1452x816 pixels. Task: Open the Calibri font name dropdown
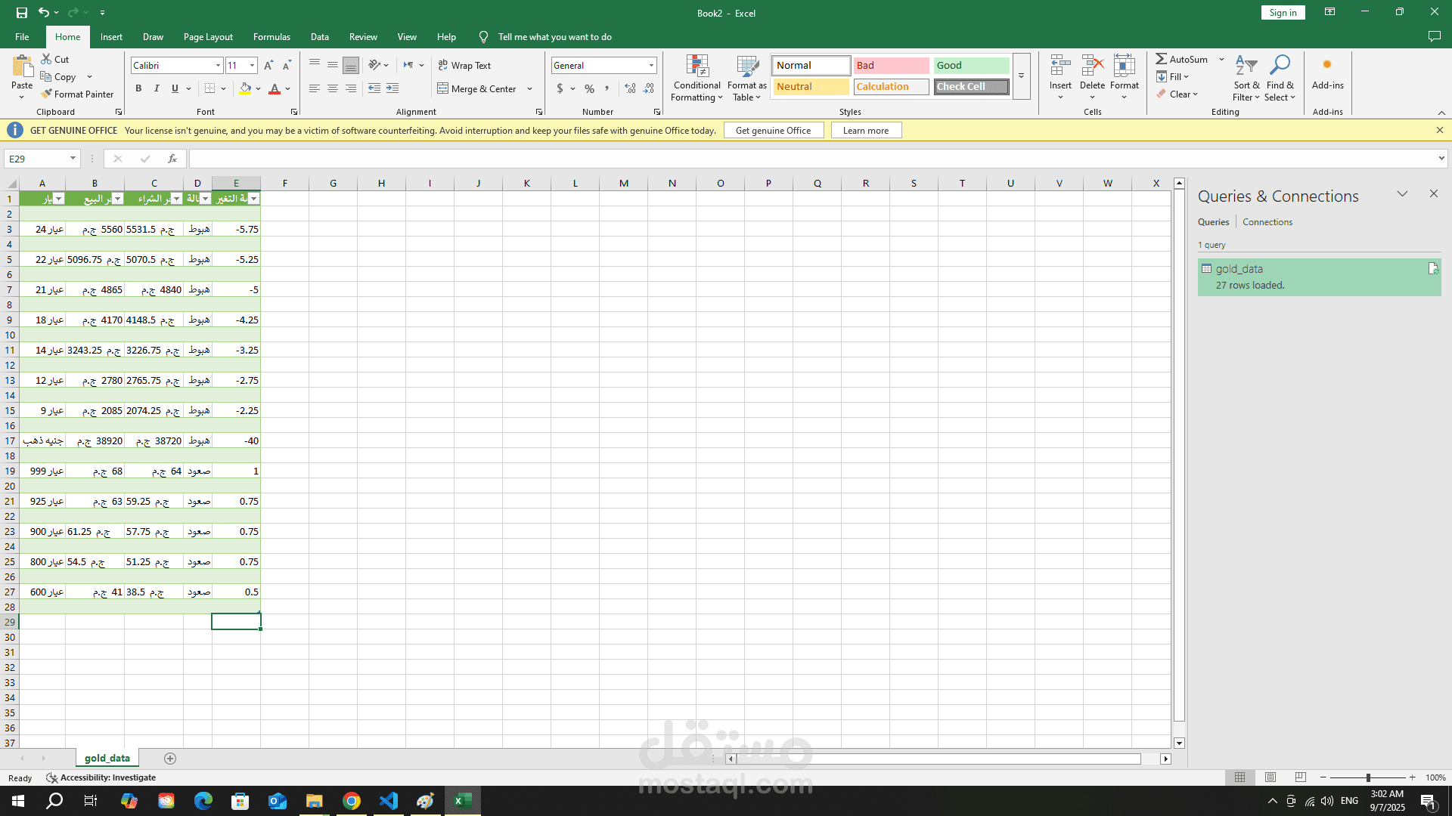pos(218,66)
